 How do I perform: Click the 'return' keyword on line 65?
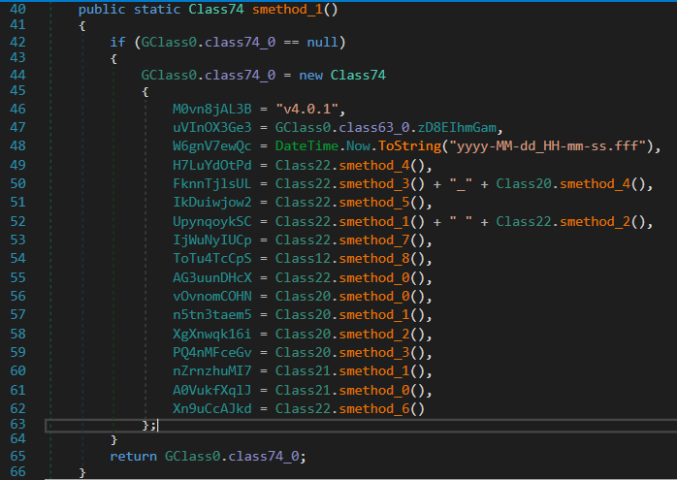[134, 457]
